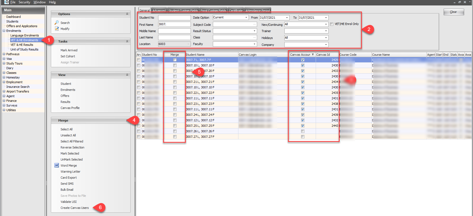Expand the Pathways tree node
This screenshot has width=473, height=216.
pos(4,54)
